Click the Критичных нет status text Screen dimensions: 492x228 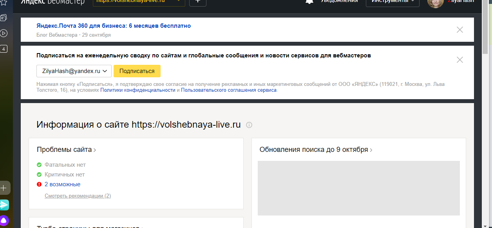65,175
